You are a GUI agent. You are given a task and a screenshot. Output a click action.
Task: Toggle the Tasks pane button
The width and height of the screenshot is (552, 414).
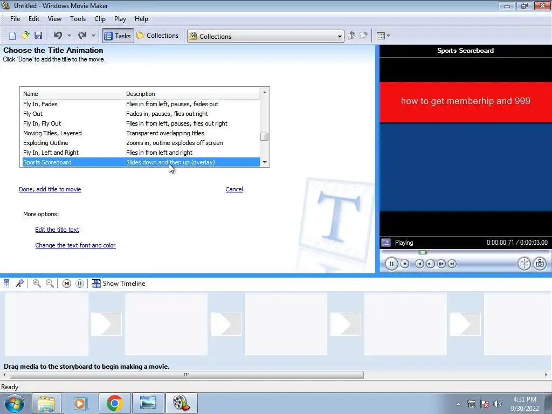pyautogui.click(x=118, y=36)
